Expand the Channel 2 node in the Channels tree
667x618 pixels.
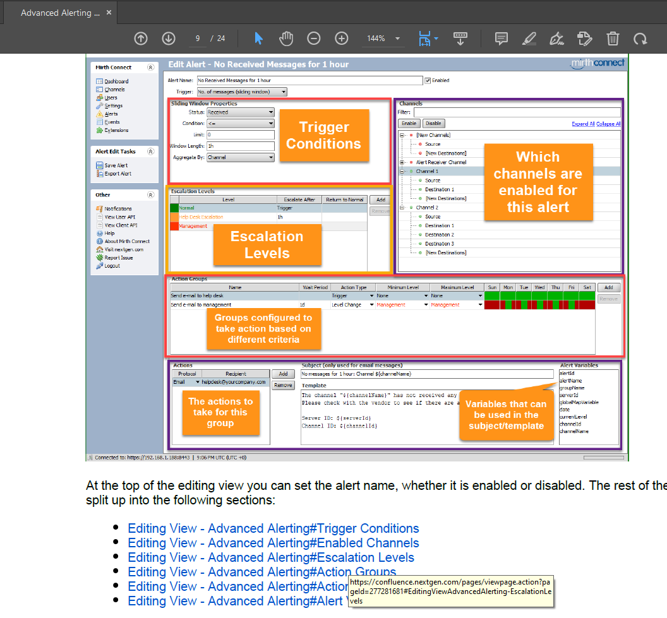click(x=402, y=206)
